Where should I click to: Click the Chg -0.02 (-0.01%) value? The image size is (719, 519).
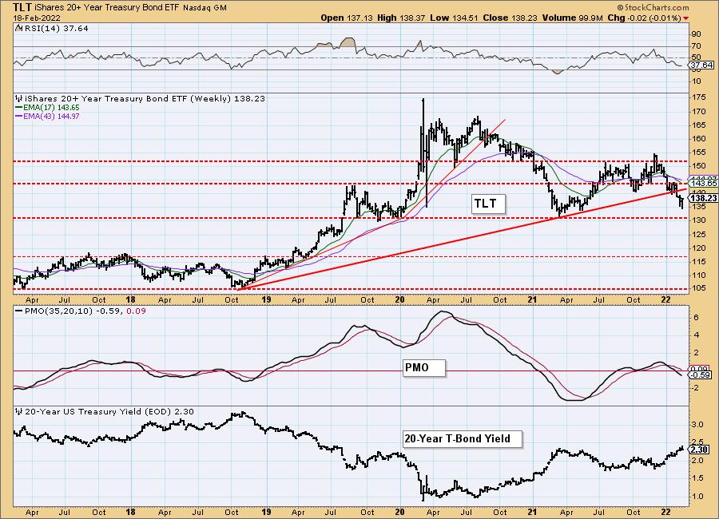click(644, 18)
